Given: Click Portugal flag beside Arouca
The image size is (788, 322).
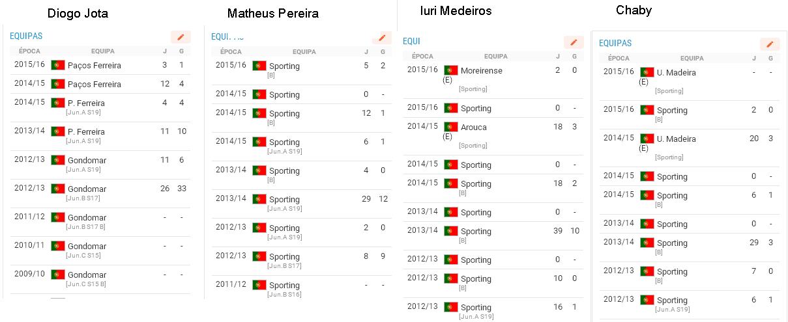Looking at the screenshot, I should point(451,127).
